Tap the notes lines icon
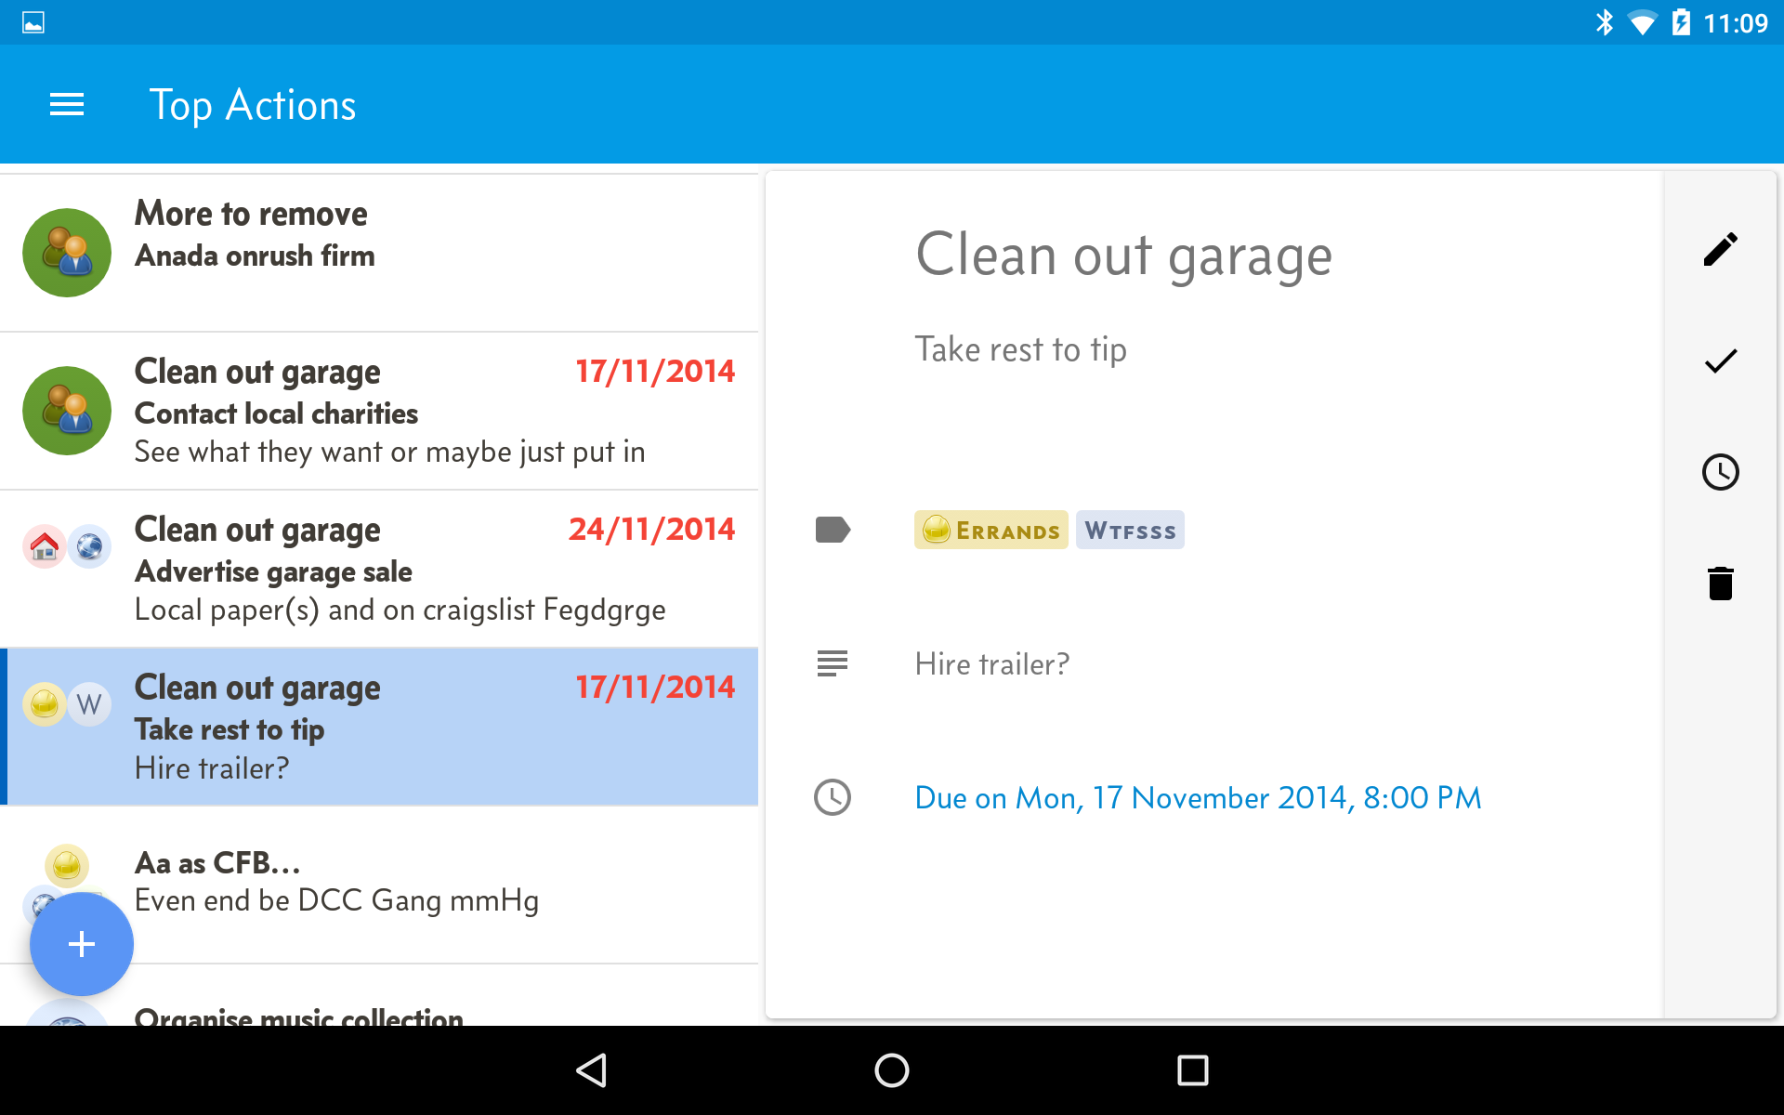This screenshot has height=1115, width=1784. [833, 663]
